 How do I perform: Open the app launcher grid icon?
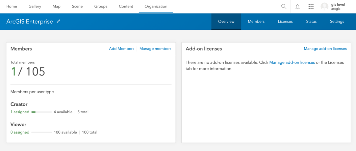point(311,6)
